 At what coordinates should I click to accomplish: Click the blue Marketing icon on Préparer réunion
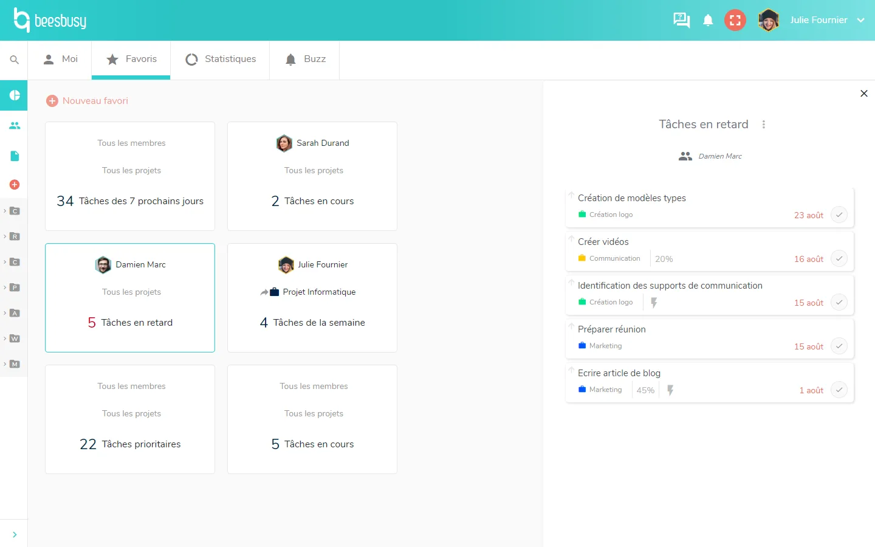coord(582,345)
